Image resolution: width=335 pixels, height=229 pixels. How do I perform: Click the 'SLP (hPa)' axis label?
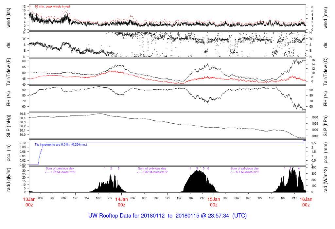(x=326, y=126)
